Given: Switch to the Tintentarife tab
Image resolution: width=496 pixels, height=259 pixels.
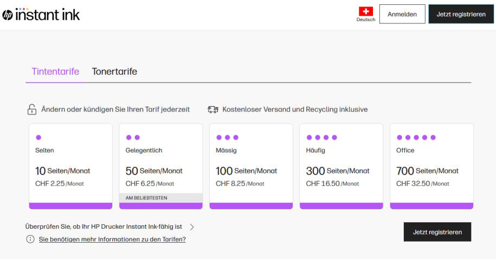Looking at the screenshot, I should coord(55,72).
